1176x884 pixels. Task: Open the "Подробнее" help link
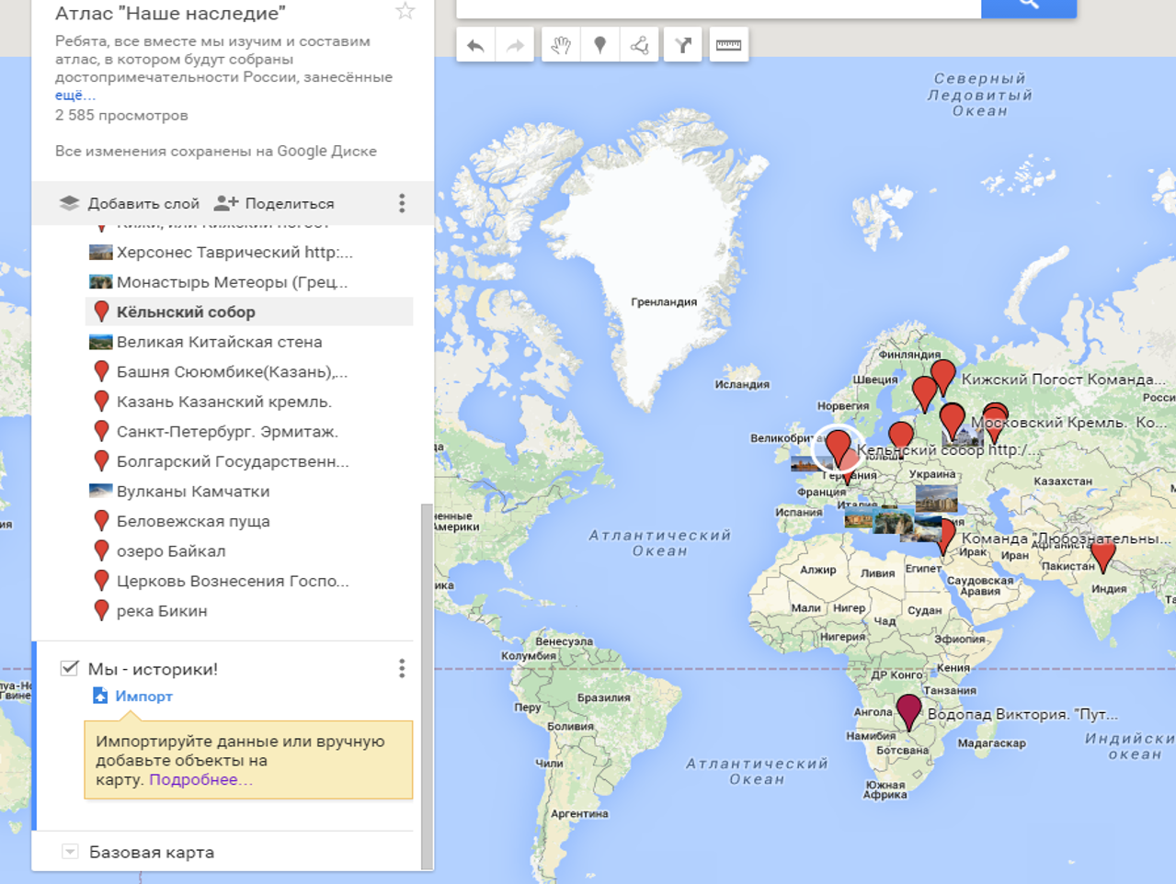[x=200, y=780]
